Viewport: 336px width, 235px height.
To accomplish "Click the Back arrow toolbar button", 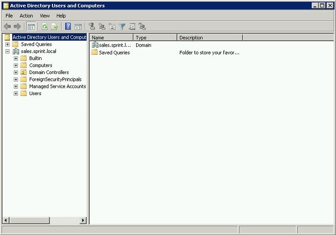I will 7,26.
